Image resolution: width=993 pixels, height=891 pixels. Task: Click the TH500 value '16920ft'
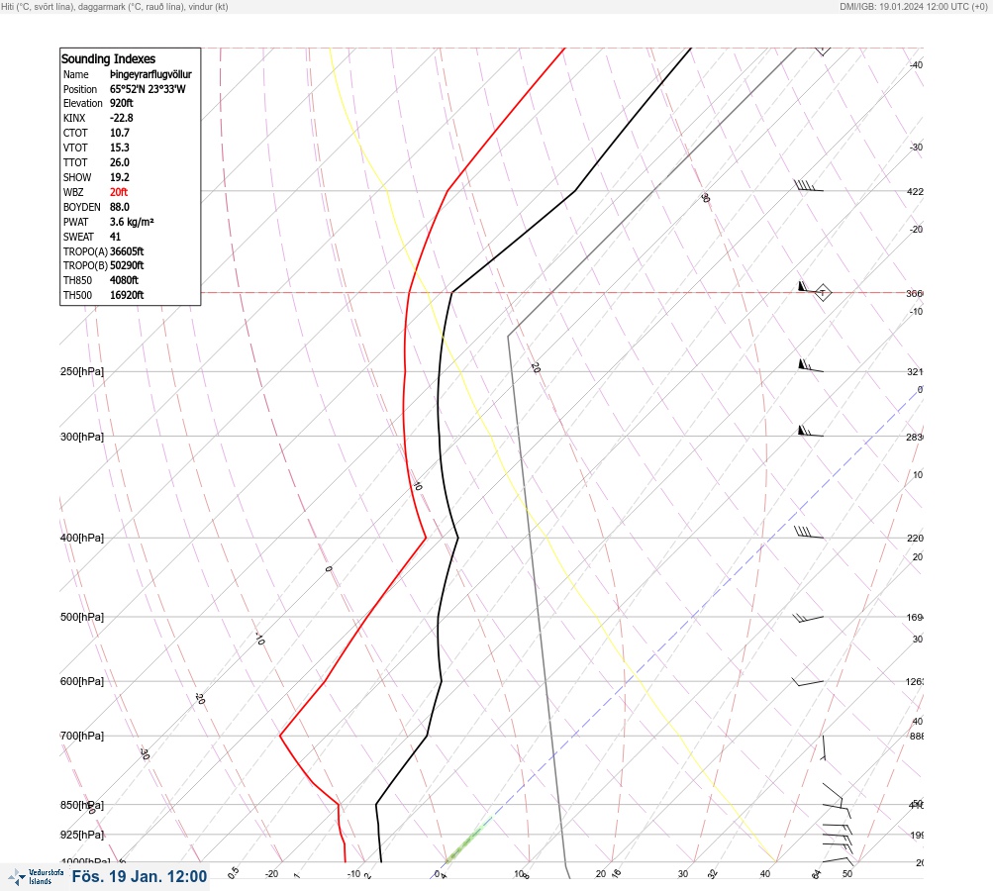coord(127,295)
